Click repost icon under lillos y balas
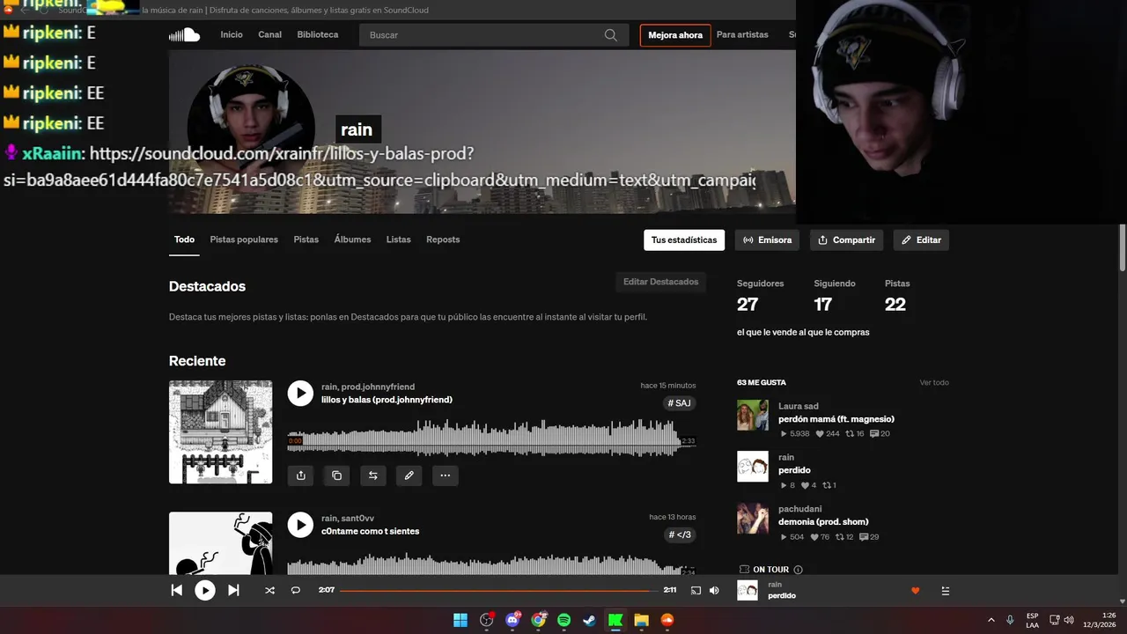 click(x=372, y=475)
